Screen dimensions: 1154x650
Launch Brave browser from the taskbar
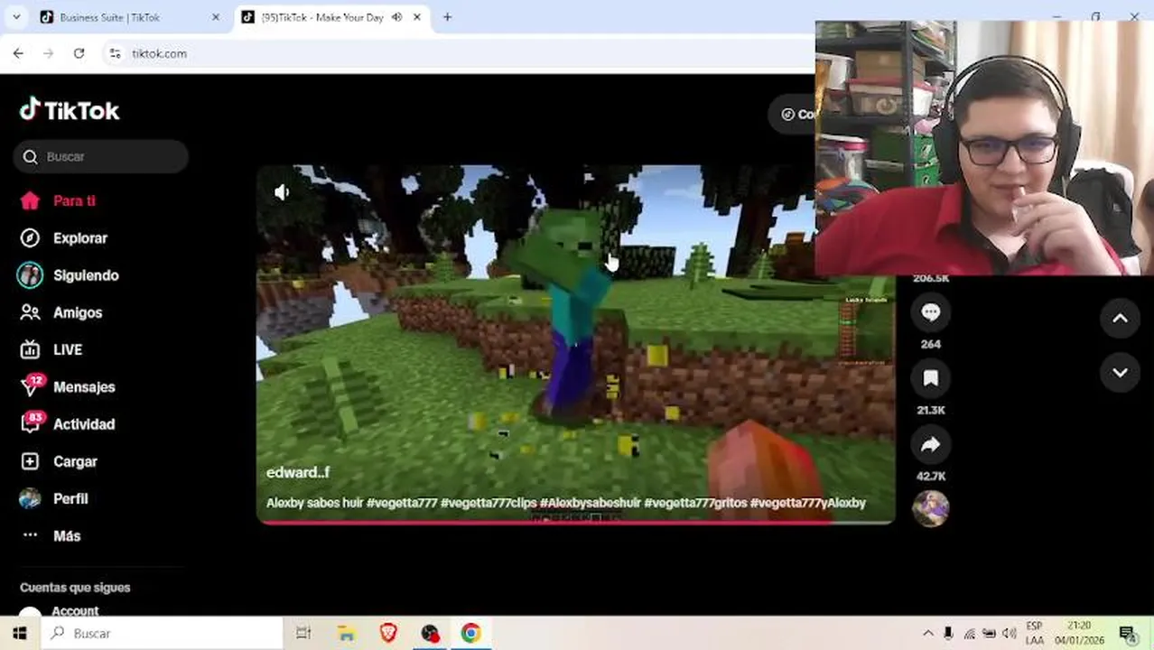tap(388, 634)
